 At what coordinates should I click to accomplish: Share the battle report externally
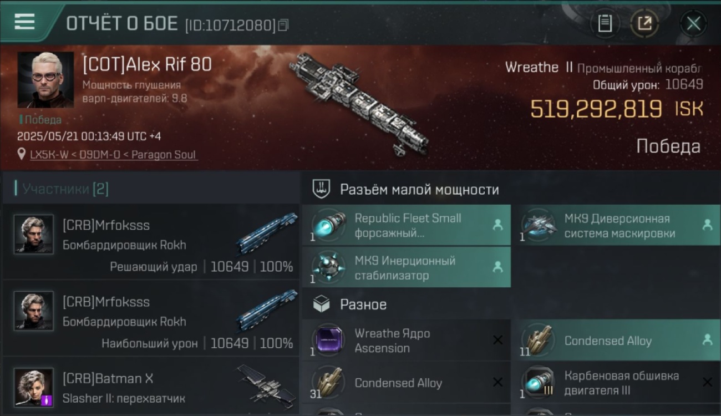coord(644,23)
